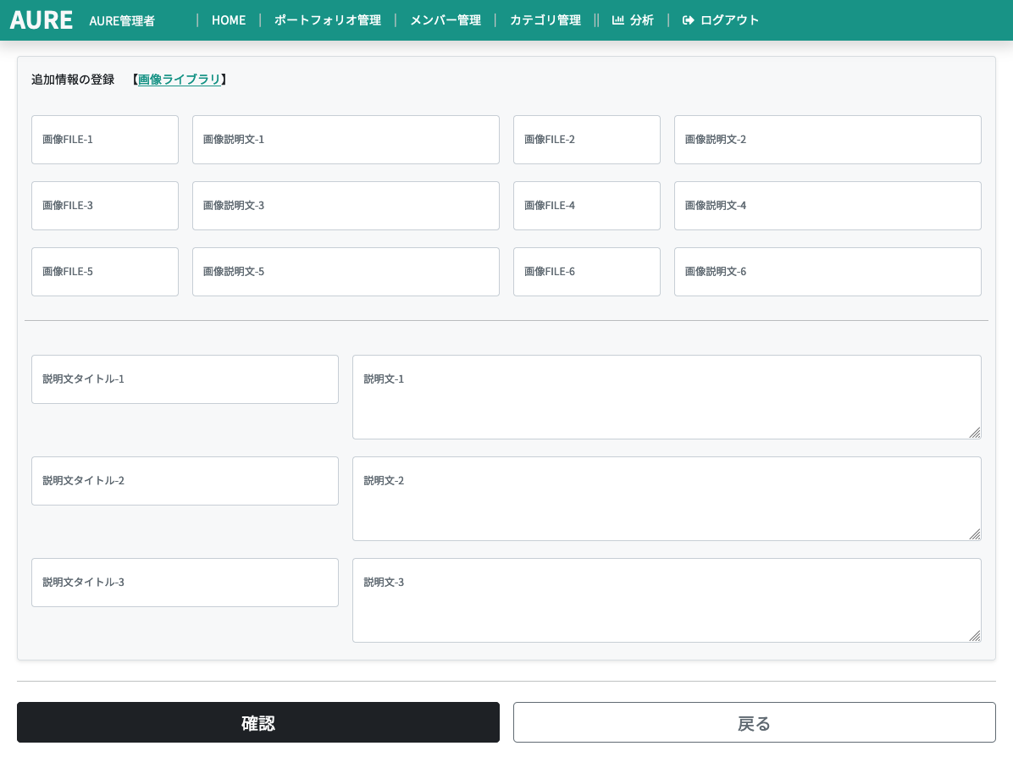The height and width of the screenshot is (757, 1013).
Task: Grab resize handle of 説明文-1 textarea
Action: (x=974, y=433)
